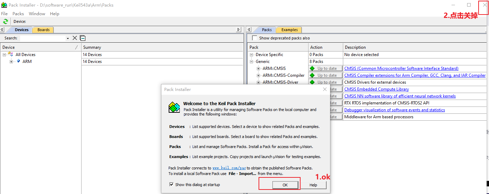Click the green diamond icon on ARM::CMSIS row
This screenshot has width=489, height=194.
(312, 68)
